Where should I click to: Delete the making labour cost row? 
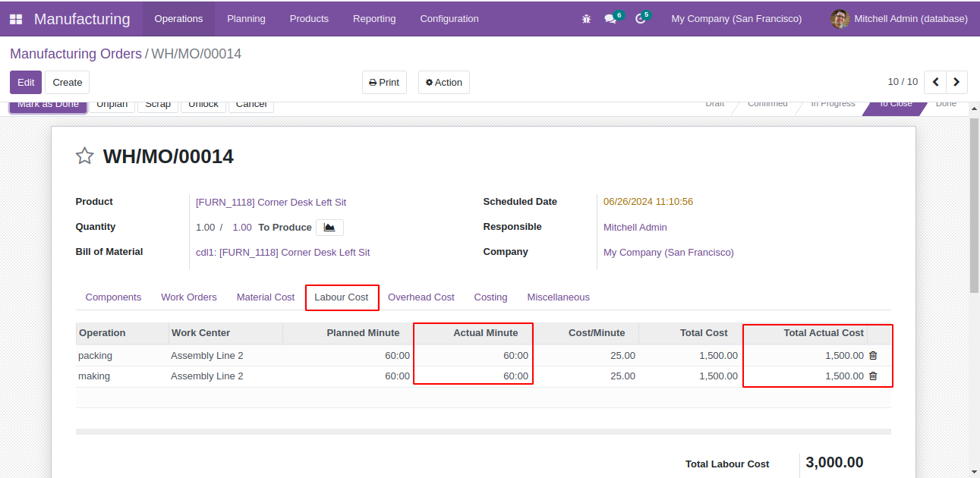(873, 376)
